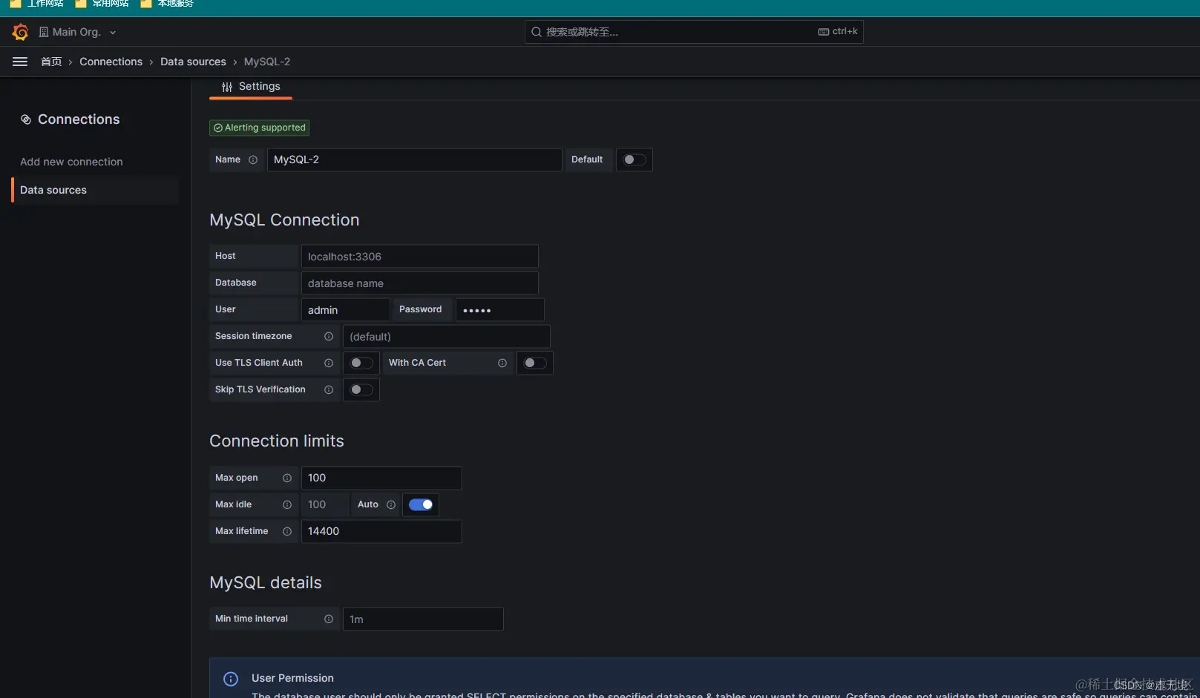This screenshot has height=698, width=1200.
Task: Show the Auto info icon
Action: [x=391, y=504]
